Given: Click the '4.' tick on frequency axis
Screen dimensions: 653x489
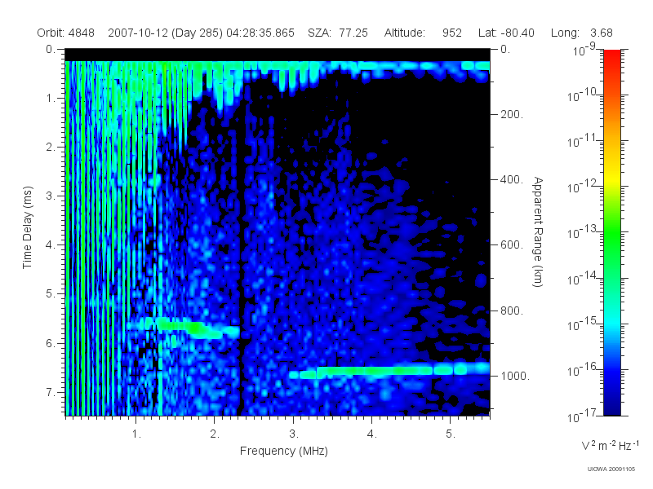Looking at the screenshot, I should (372, 434).
